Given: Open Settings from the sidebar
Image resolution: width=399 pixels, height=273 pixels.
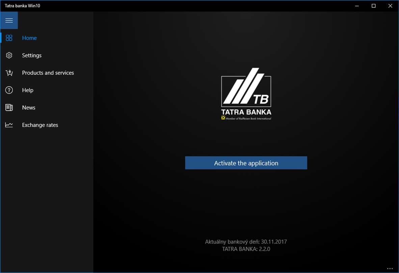Looking at the screenshot, I should 31,55.
